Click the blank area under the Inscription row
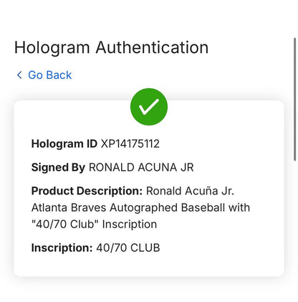This screenshot has height=302, width=298. pos(149,265)
